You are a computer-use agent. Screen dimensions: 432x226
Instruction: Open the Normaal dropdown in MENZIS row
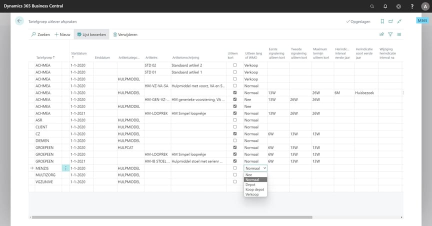(255, 168)
